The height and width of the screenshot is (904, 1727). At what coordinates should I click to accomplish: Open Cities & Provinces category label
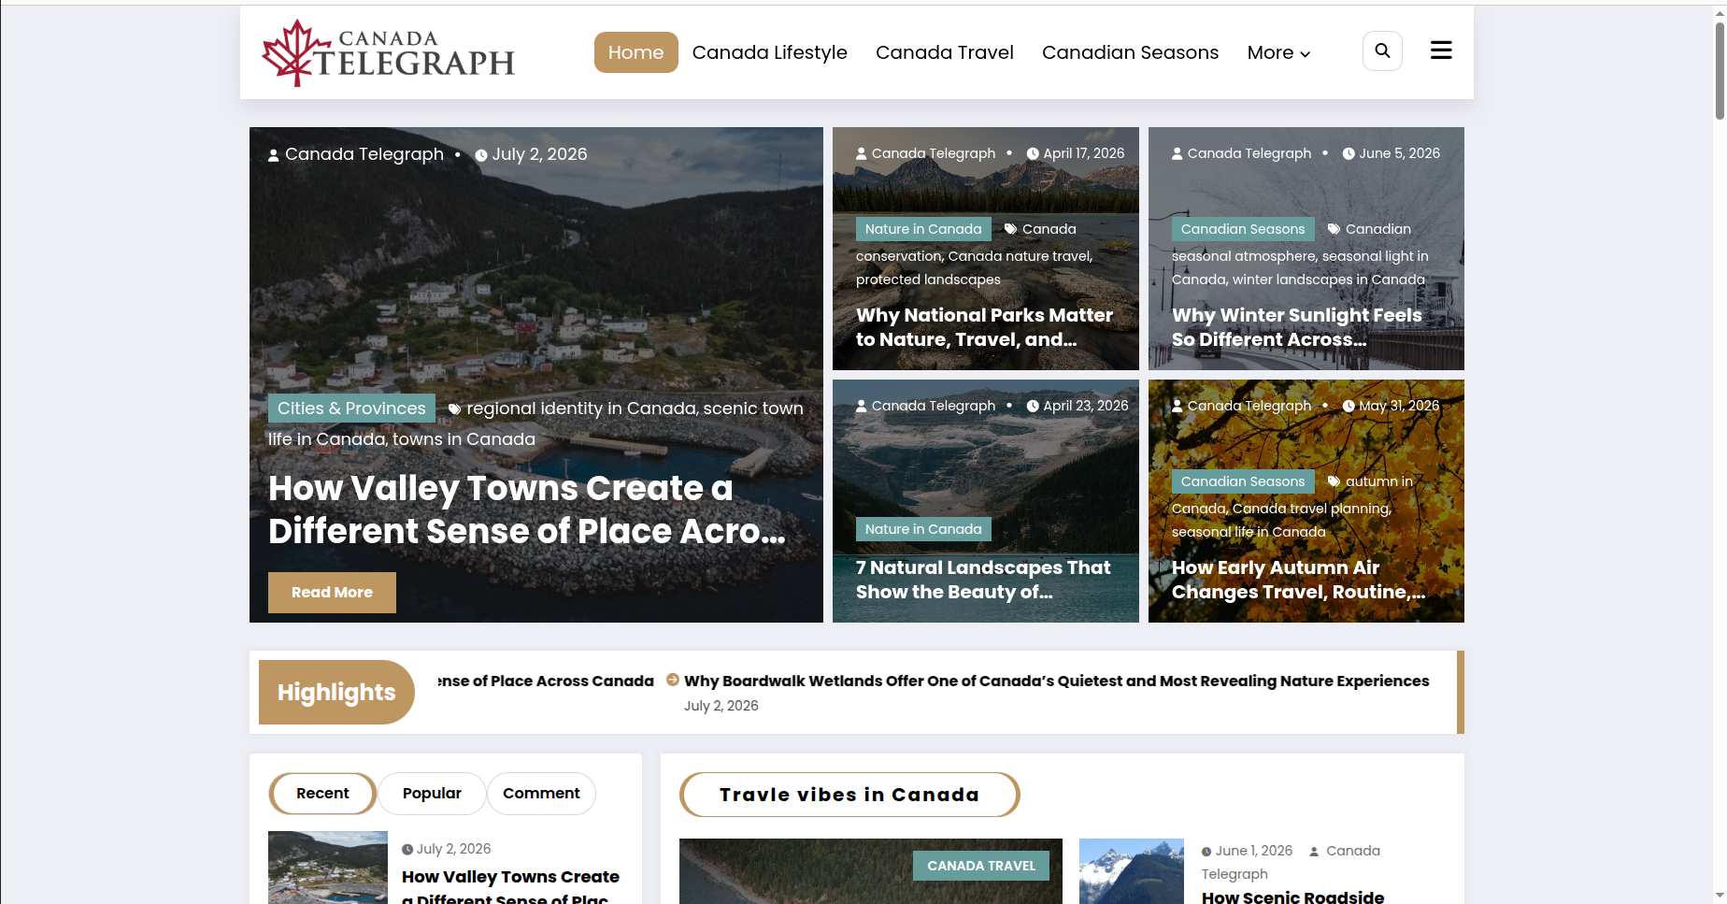tap(351, 409)
